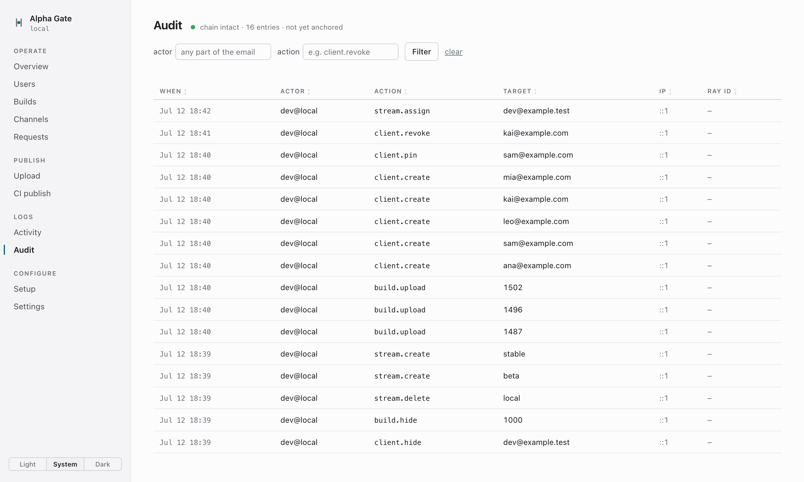Click the Jul 12 18:42 timestamp

(185, 111)
